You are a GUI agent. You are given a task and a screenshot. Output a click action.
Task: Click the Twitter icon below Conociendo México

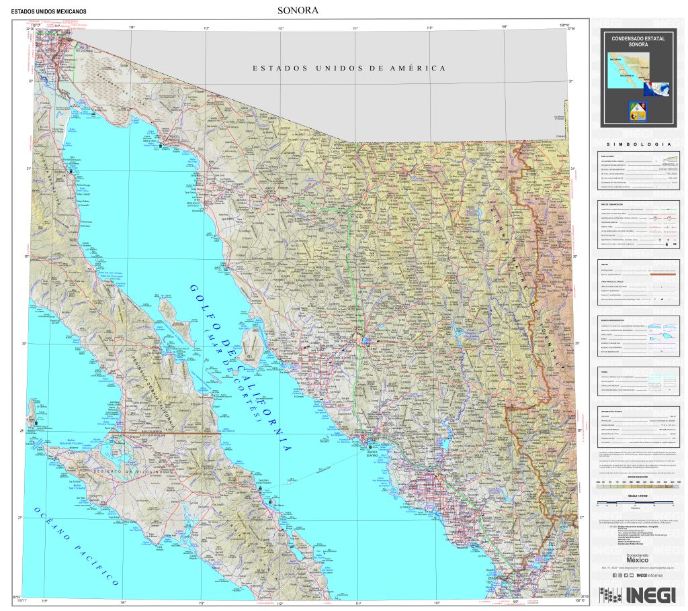[626, 575]
